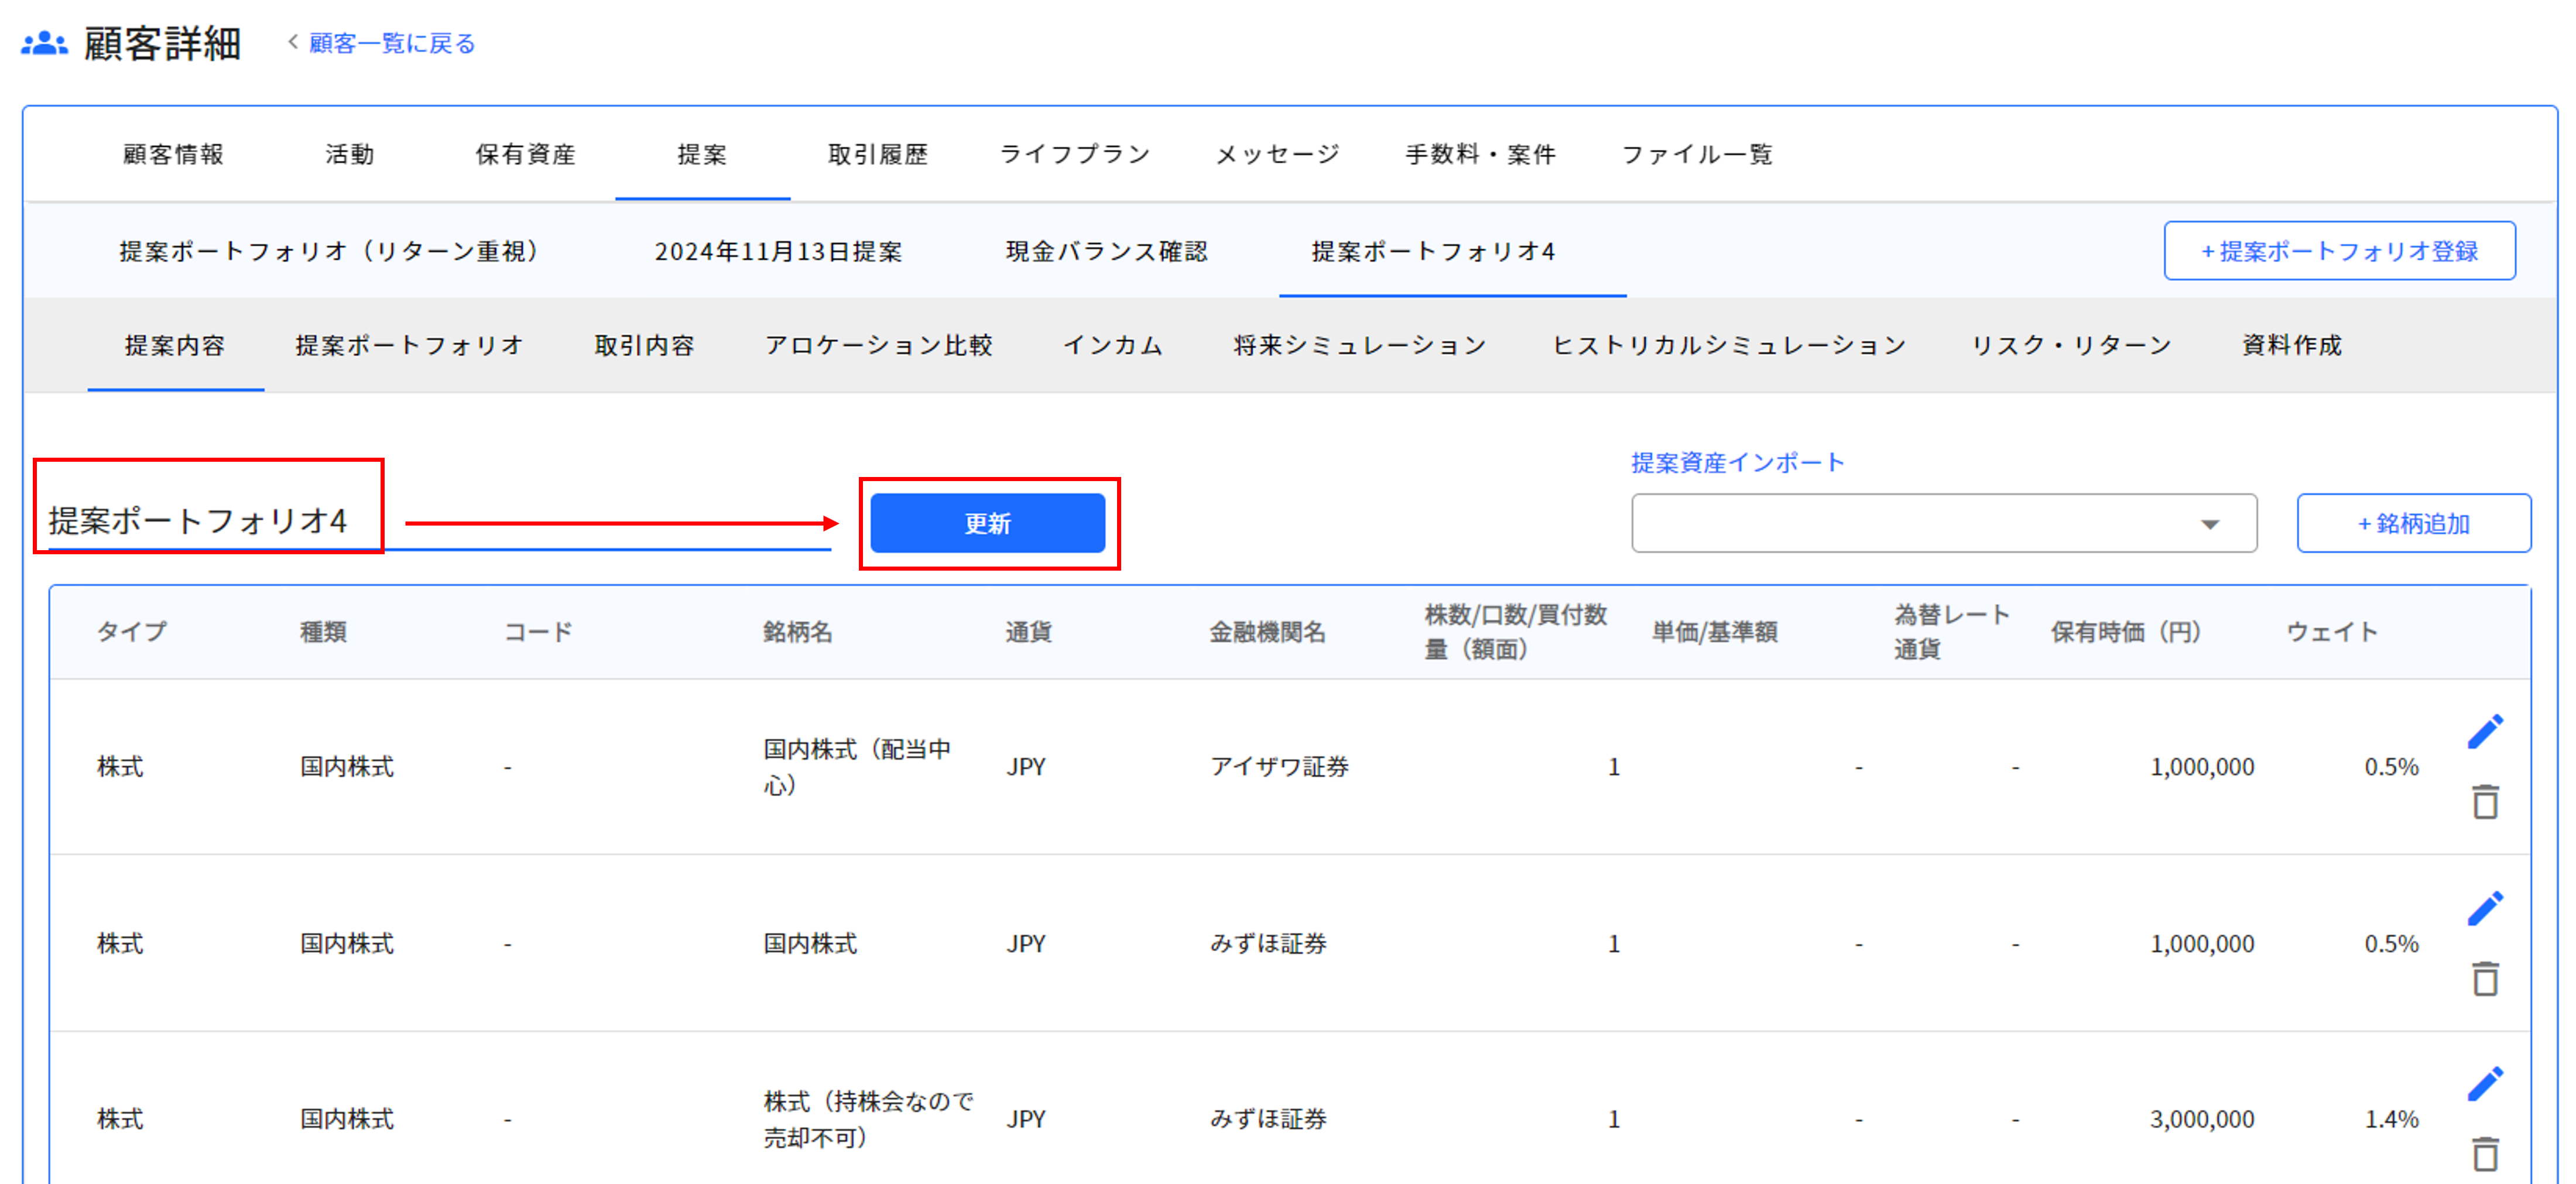2576x1184 pixels.
Task: Open the 取引履歴 tab
Action: click(877, 154)
